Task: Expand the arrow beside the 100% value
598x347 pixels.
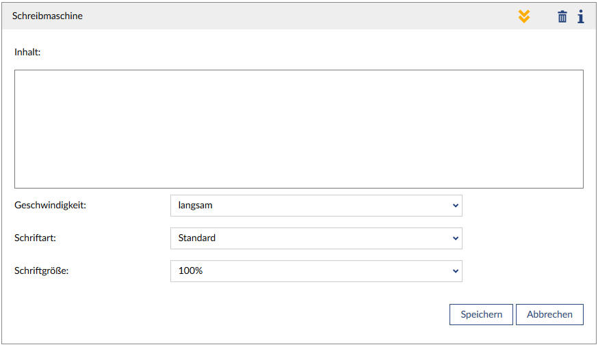Action: tap(456, 271)
